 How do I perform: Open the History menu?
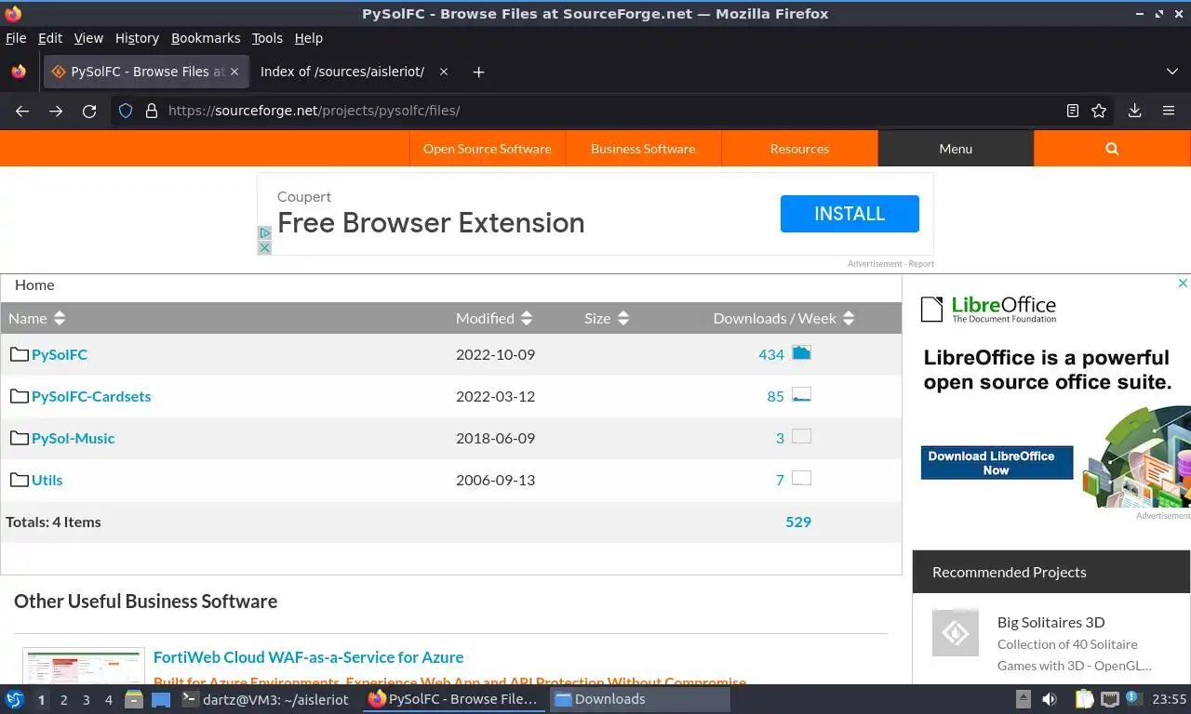(x=137, y=38)
